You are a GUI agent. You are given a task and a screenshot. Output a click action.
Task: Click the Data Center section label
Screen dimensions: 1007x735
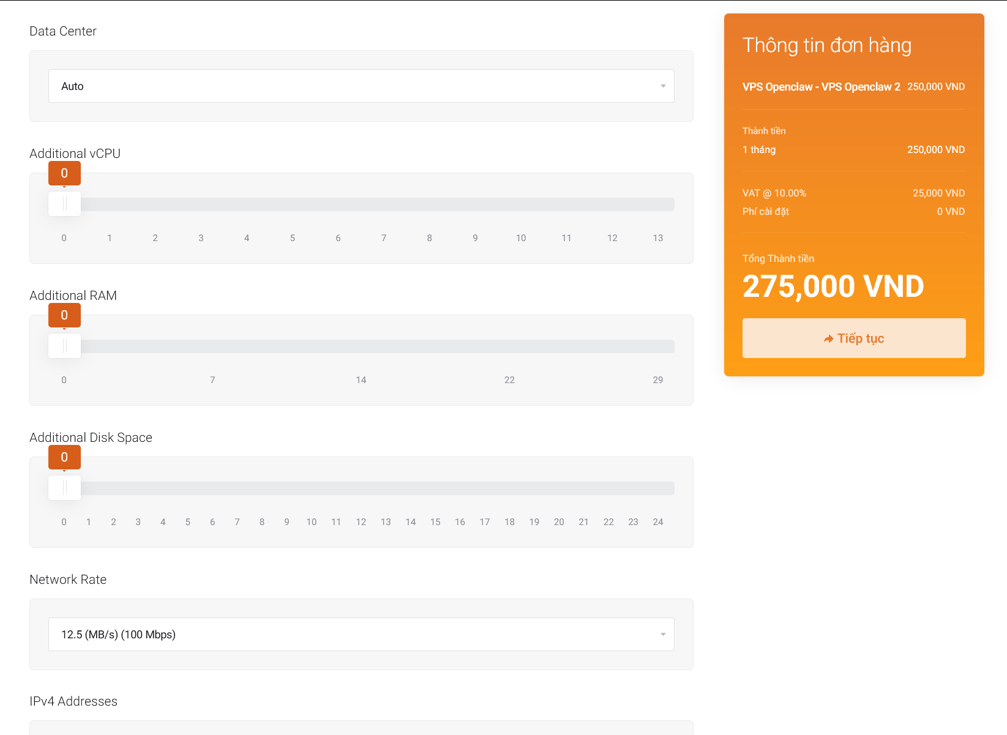[63, 31]
